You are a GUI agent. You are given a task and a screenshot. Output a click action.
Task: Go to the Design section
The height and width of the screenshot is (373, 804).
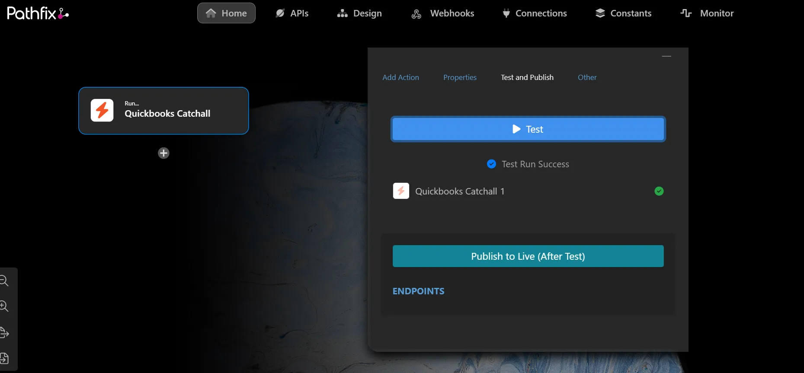pos(359,13)
